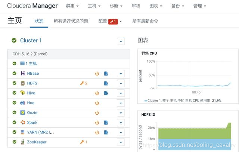Click the Cloudera Manager logo
Screen dimensions: 239x152
click(32, 6)
